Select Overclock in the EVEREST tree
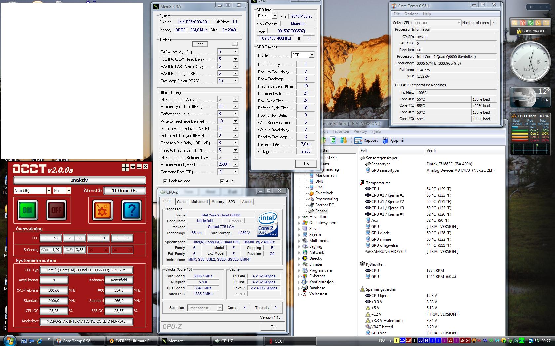The image size is (555, 346). coord(324,193)
